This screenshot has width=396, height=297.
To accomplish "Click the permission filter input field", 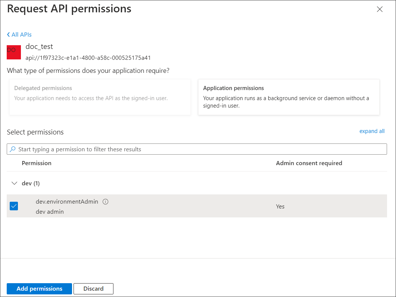I will coord(149,149).
